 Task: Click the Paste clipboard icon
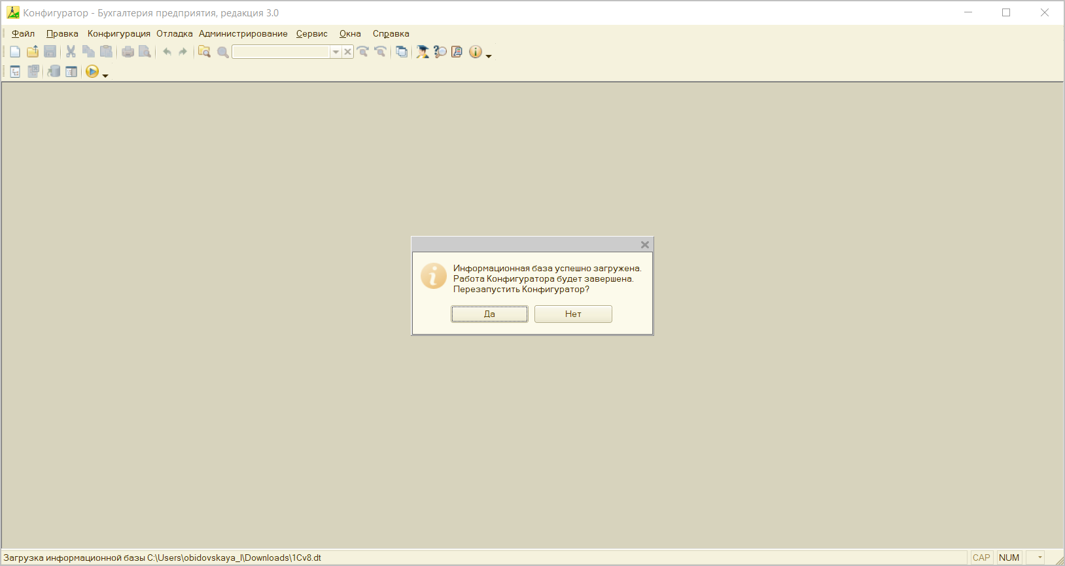click(x=106, y=52)
